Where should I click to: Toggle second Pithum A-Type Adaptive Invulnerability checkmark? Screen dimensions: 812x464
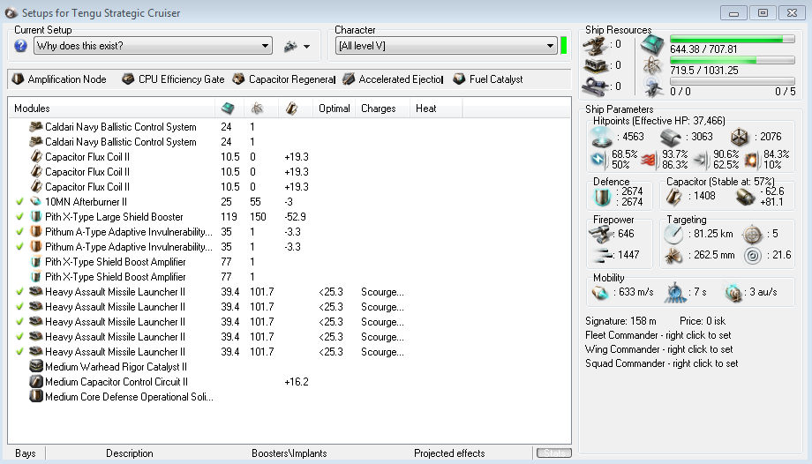click(x=19, y=247)
